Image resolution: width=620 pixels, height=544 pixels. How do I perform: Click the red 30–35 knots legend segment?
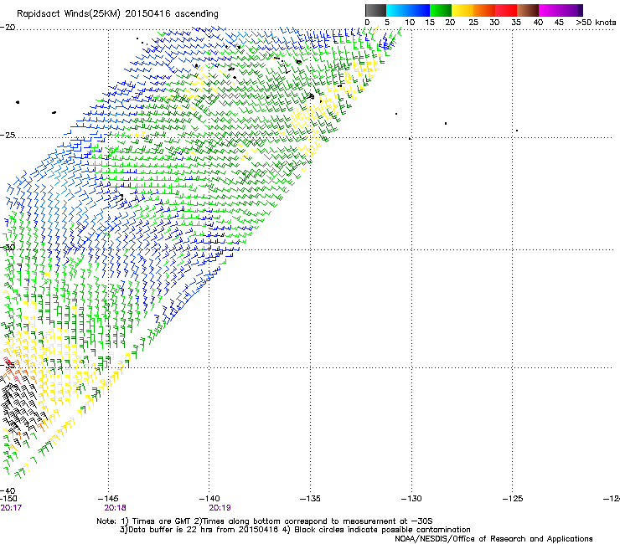[506, 10]
